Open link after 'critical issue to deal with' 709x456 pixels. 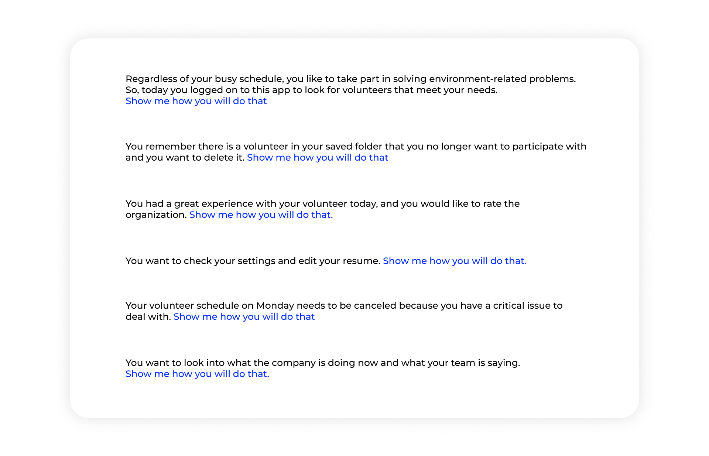244,317
